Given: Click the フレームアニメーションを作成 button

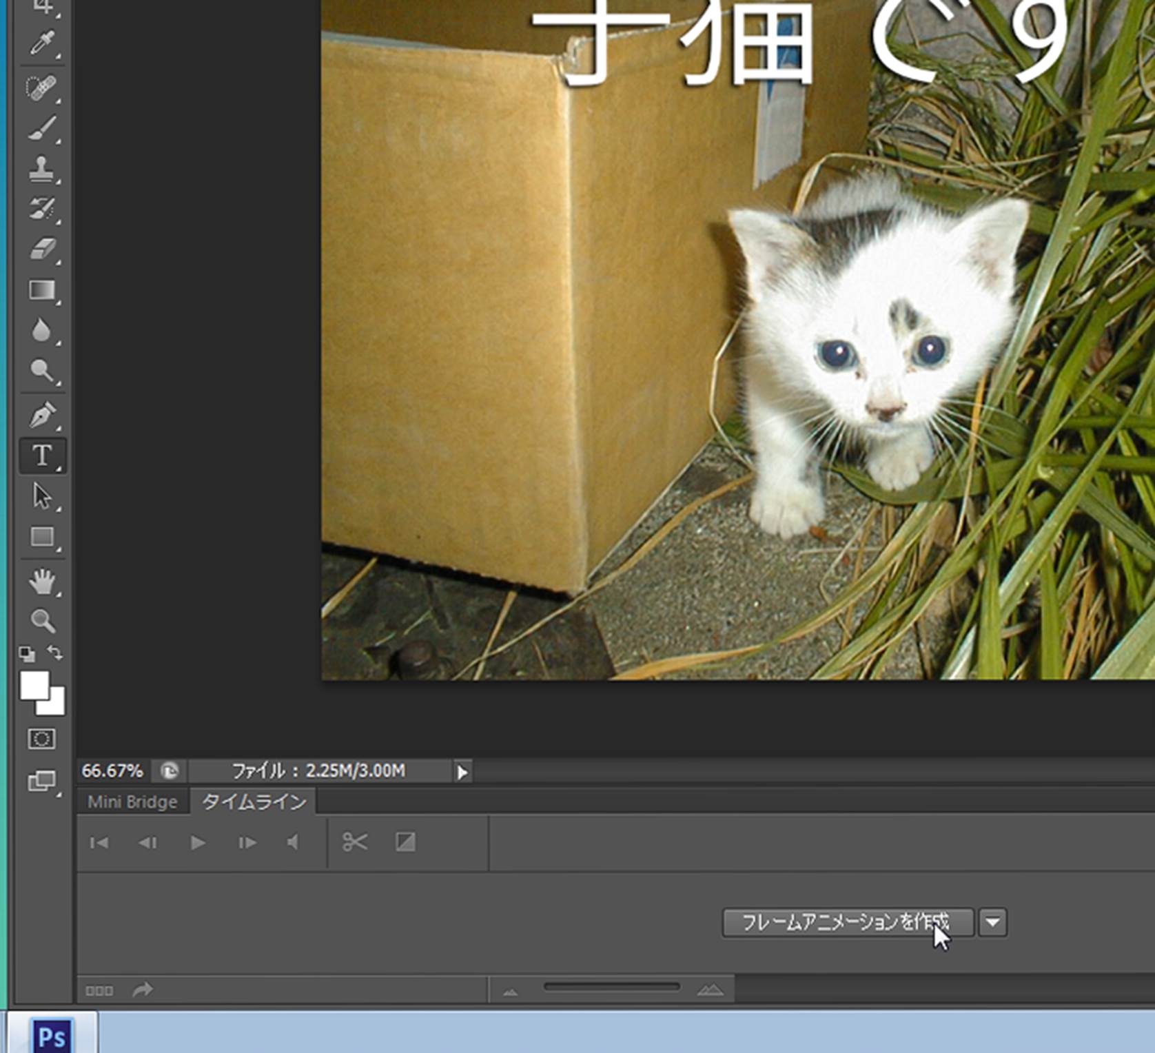Looking at the screenshot, I should coord(847,922).
